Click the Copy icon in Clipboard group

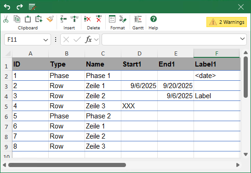[x=17, y=19]
